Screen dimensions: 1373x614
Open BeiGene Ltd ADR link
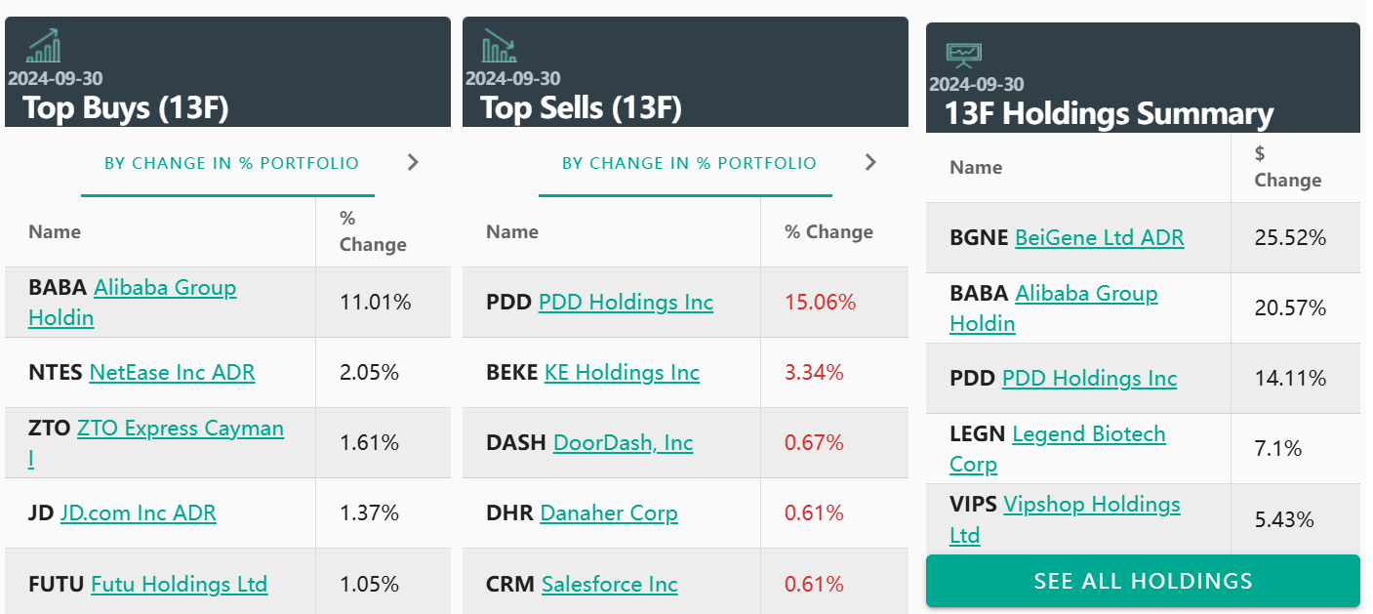click(1099, 238)
